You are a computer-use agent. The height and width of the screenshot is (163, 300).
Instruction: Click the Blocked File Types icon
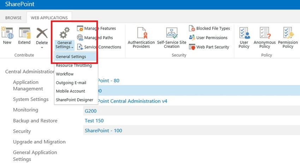point(192,29)
